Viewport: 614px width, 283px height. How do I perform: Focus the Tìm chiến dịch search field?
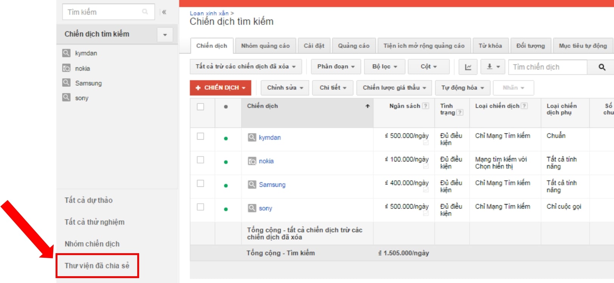tap(547, 67)
